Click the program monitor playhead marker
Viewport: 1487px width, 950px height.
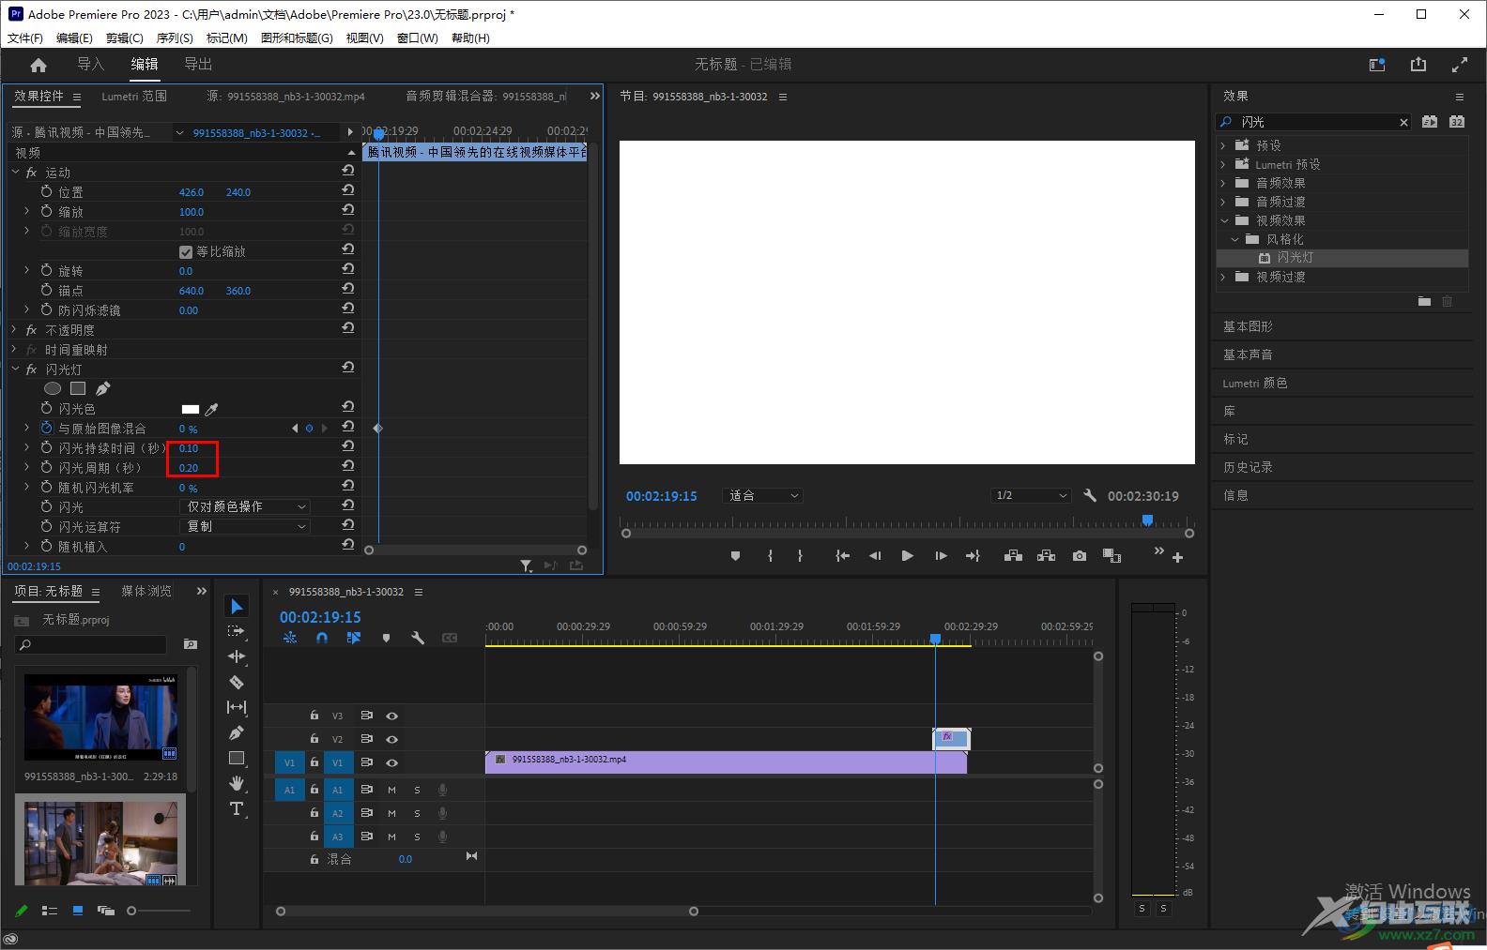click(x=1147, y=520)
